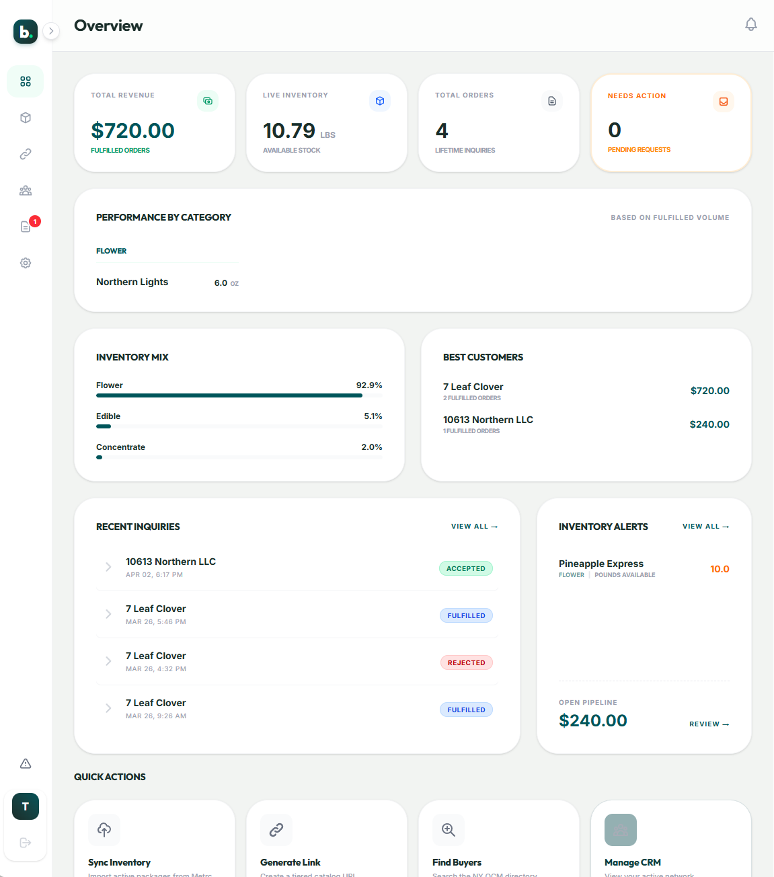Open the notifications bell icon
The height and width of the screenshot is (877, 774).
tap(751, 25)
